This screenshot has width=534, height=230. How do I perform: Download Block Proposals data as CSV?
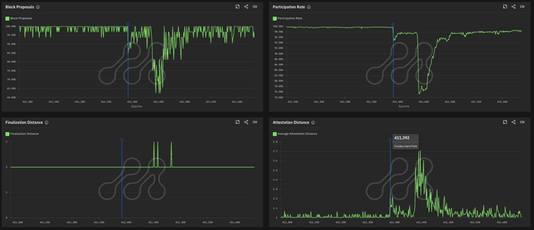tap(255, 7)
